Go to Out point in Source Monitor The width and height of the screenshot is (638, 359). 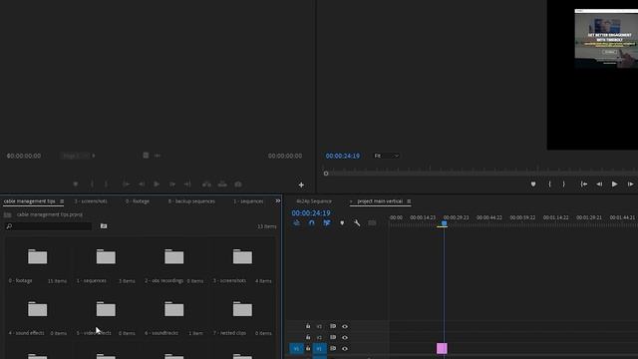pos(187,184)
